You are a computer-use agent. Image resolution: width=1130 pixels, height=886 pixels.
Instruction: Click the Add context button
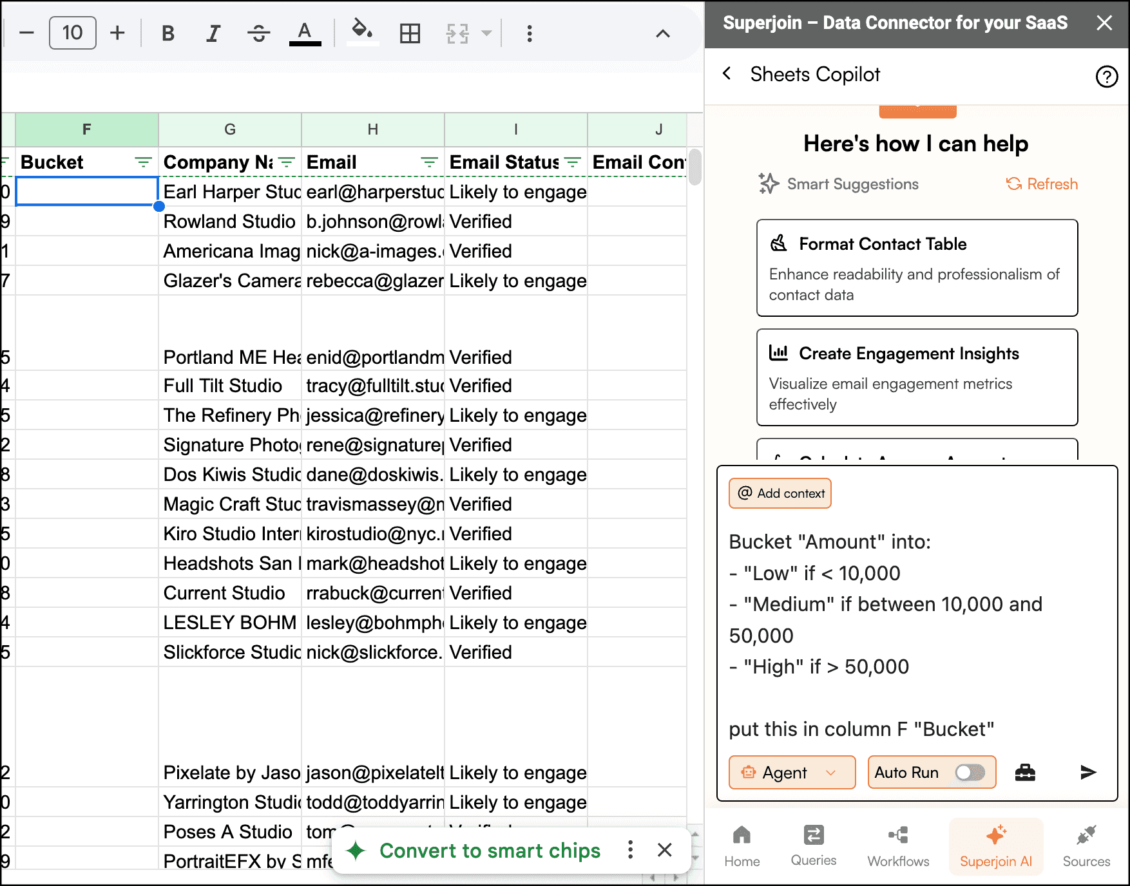click(780, 493)
